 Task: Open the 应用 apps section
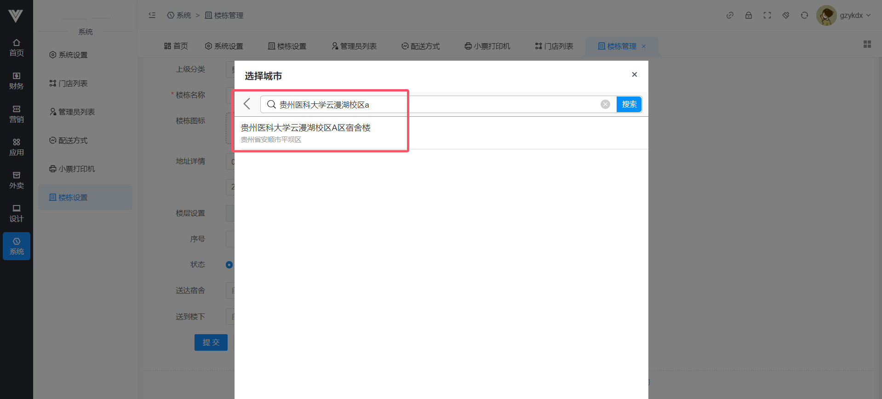[x=17, y=147]
